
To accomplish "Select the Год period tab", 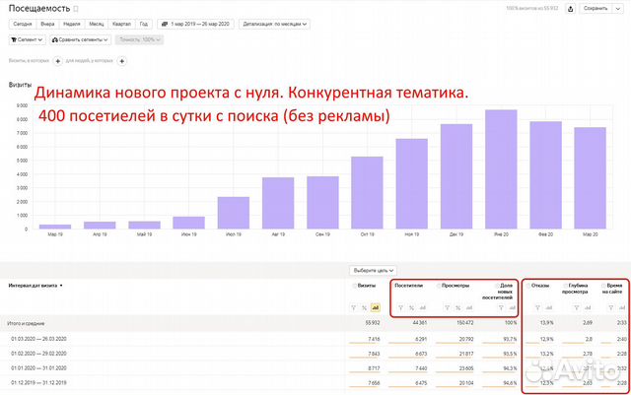I will (x=144, y=25).
